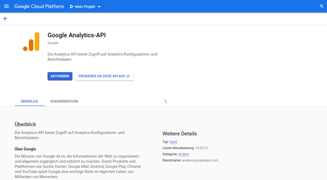Expand the Mein Projekt dropdown arrow

(99, 7)
